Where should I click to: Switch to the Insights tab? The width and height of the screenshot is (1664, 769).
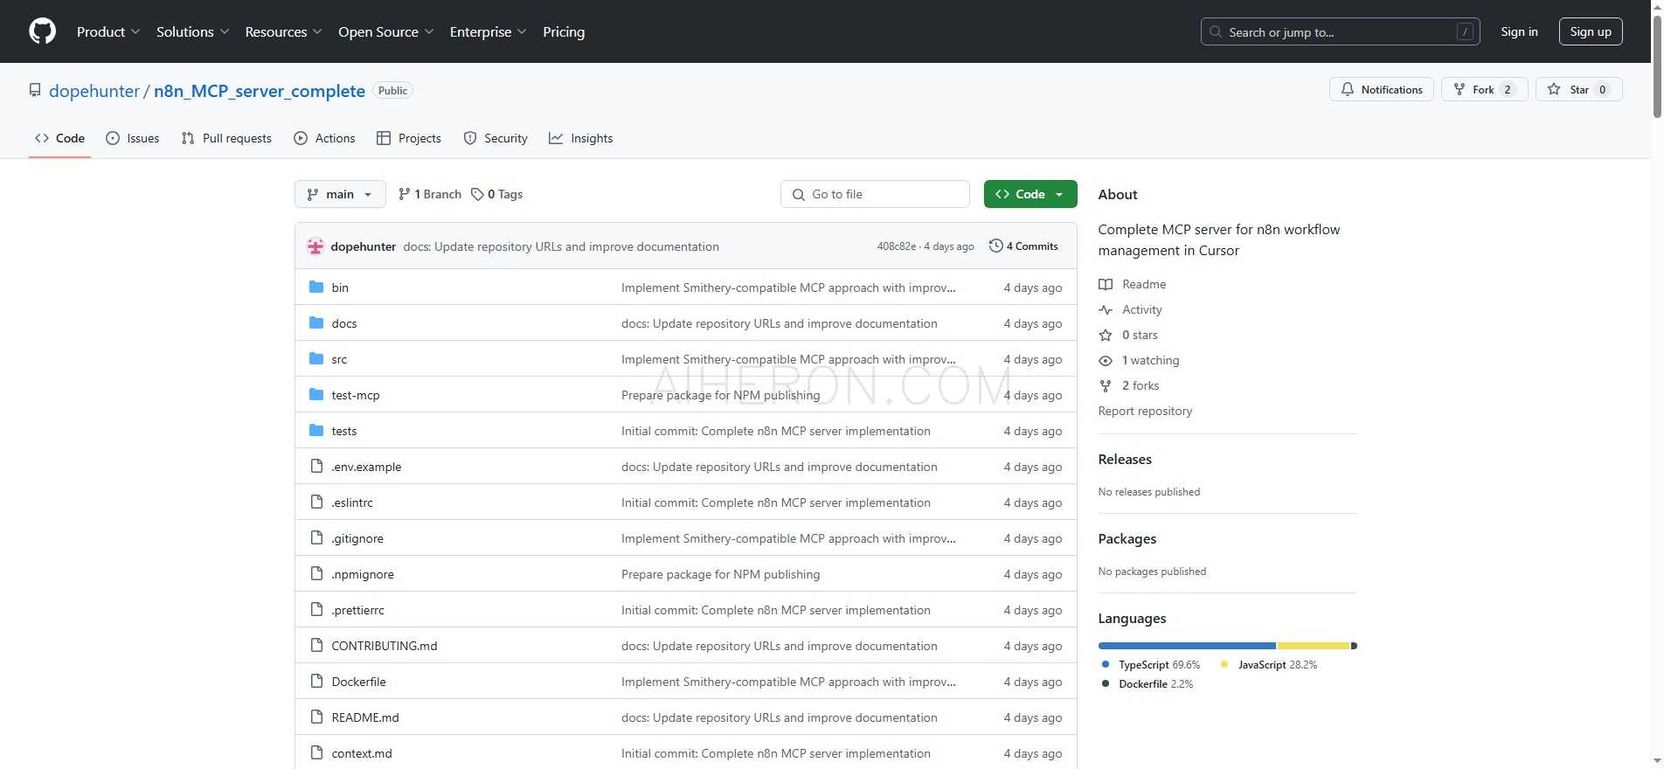(580, 138)
